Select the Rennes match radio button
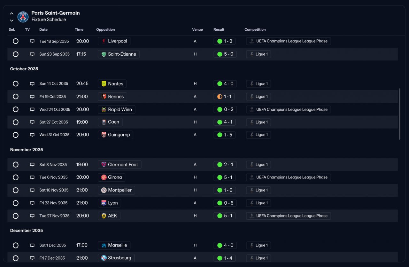409x267 pixels. click(16, 97)
